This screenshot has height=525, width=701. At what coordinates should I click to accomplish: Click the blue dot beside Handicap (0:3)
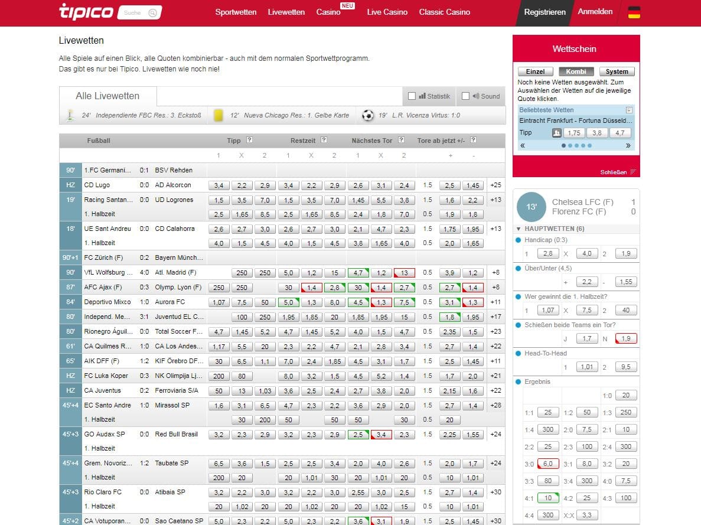[519, 240]
